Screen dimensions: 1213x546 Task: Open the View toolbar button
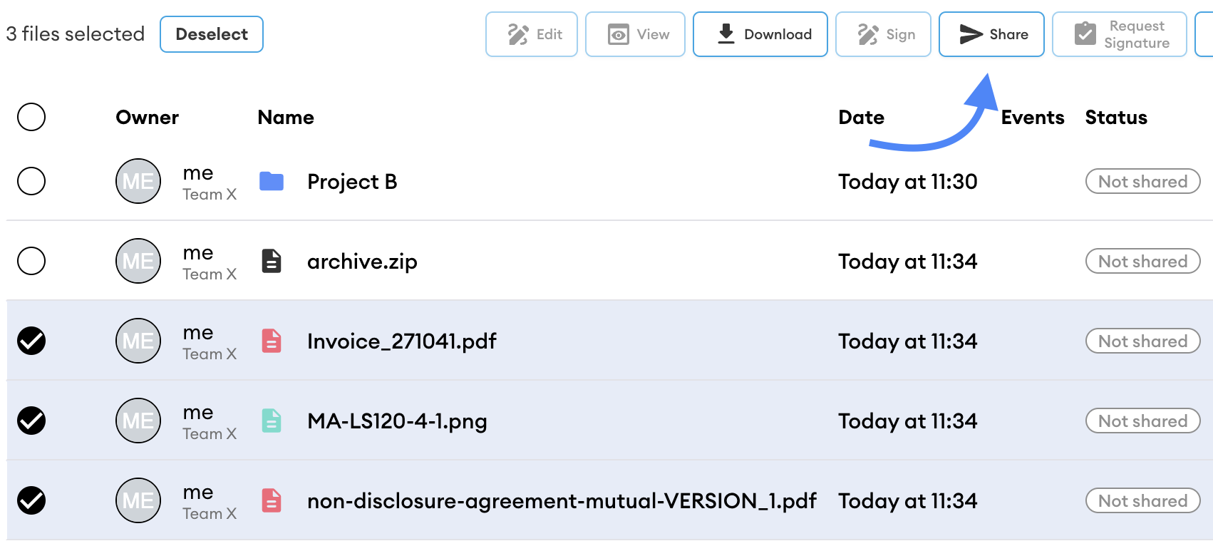(x=635, y=34)
